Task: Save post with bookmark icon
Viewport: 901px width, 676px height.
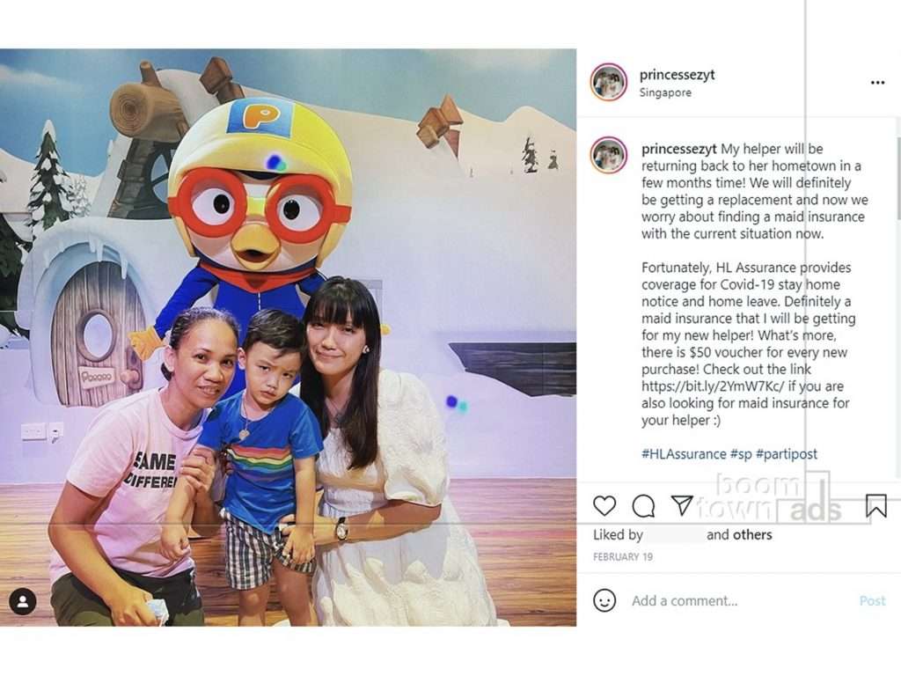Action: tap(875, 506)
